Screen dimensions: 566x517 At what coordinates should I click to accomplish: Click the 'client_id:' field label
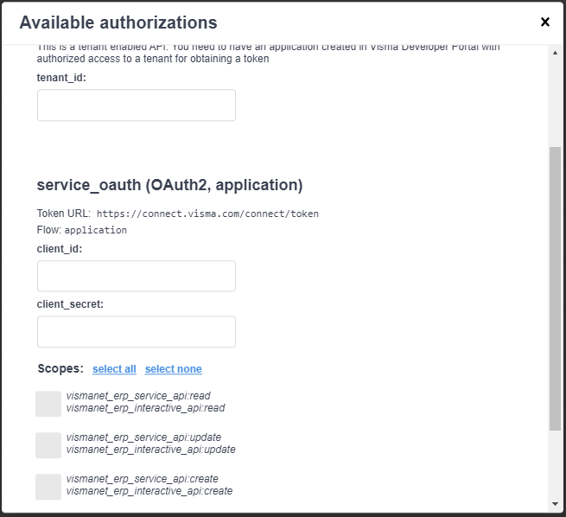60,248
